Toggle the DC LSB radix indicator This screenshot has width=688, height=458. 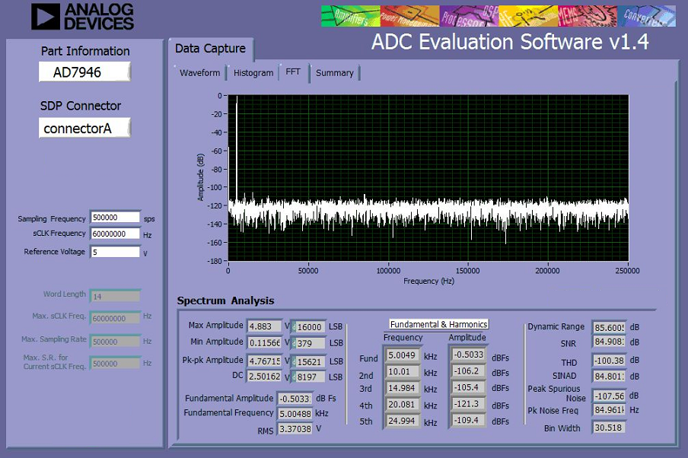[294, 377]
